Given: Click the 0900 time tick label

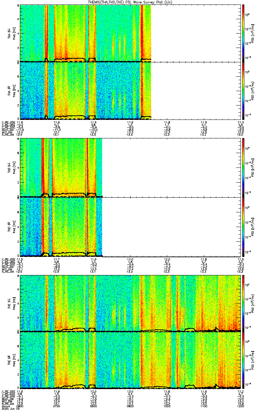Looking at the screenshot, I should (x=130, y=406).
